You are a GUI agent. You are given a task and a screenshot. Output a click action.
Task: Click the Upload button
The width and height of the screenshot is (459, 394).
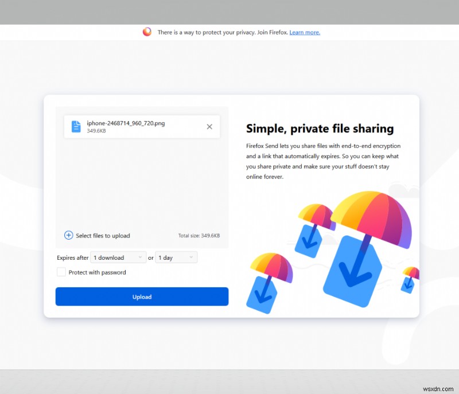[142, 297]
